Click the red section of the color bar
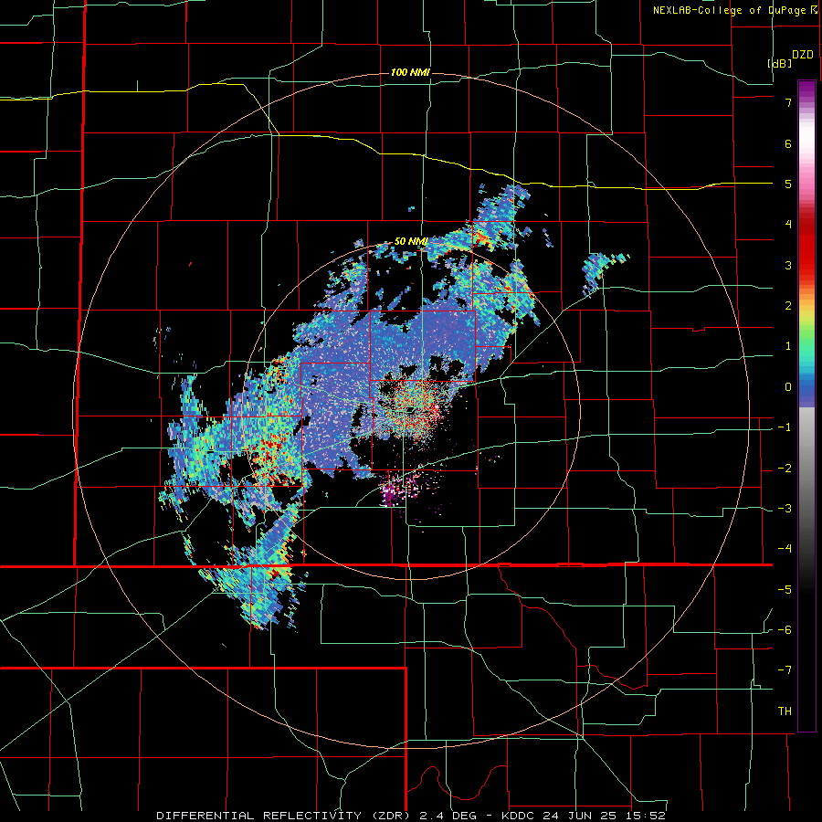The height and width of the screenshot is (822, 822). click(806, 247)
